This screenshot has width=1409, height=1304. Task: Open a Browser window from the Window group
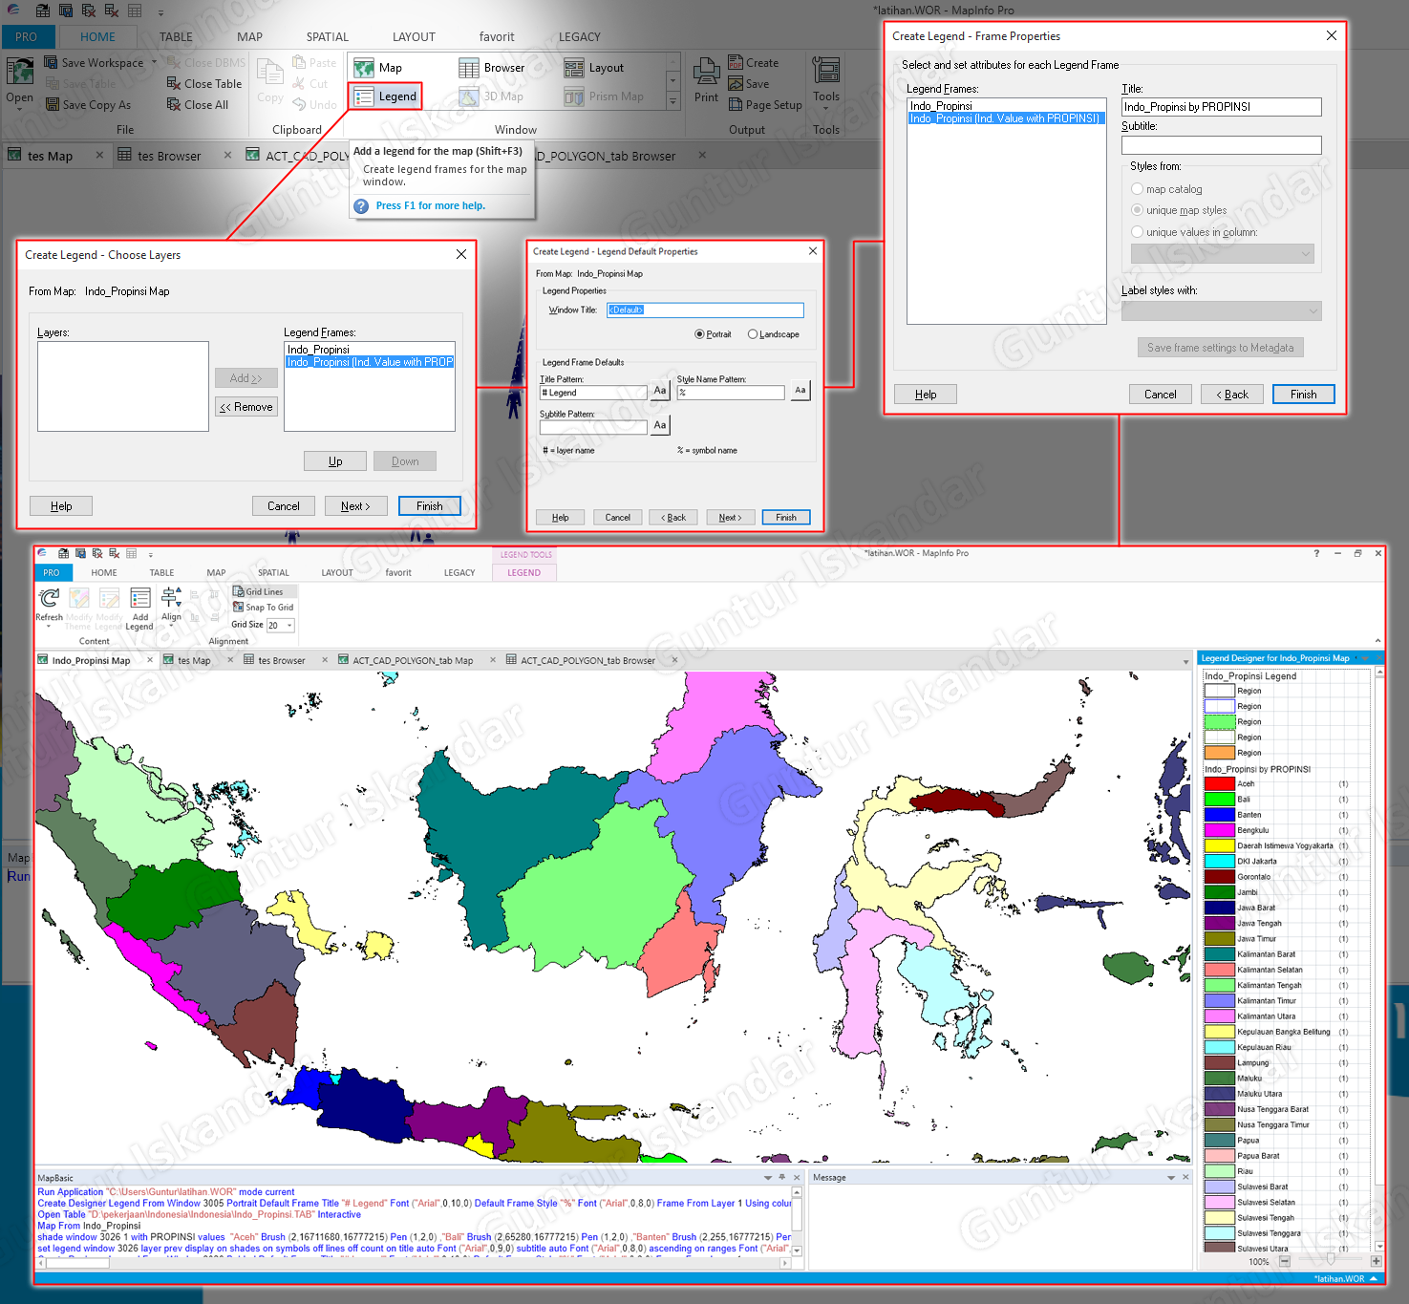492,68
